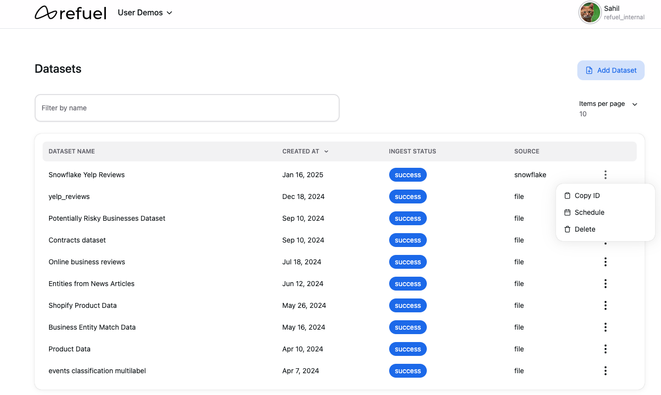
Task: Open the Online business reviews row actions menu
Action: [605, 262]
